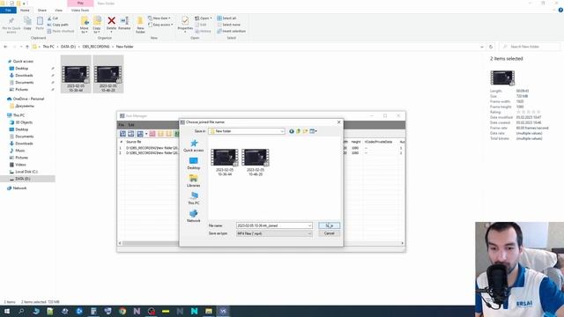Go up one level in save dialog
Image resolution: width=564 pixels, height=317 pixels.
[x=298, y=131]
